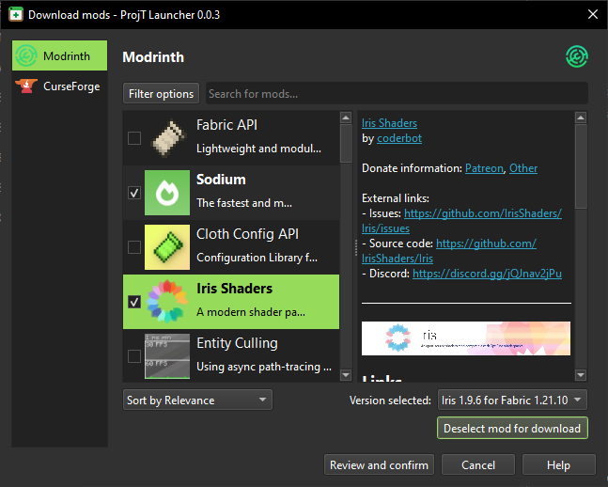Click the Help button
The width and height of the screenshot is (608, 487).
[x=559, y=464]
